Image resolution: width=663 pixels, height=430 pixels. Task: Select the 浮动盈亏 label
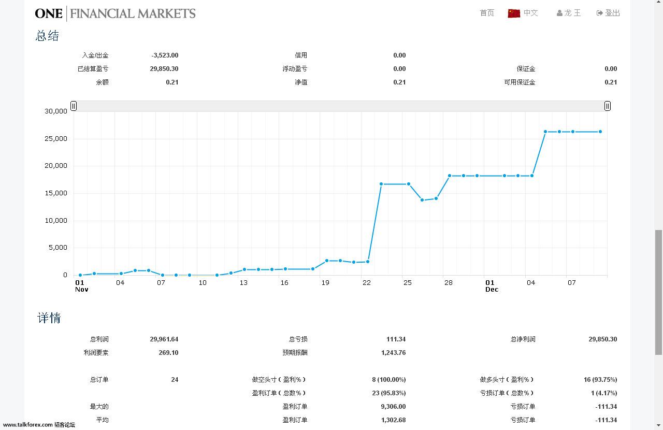[295, 68]
